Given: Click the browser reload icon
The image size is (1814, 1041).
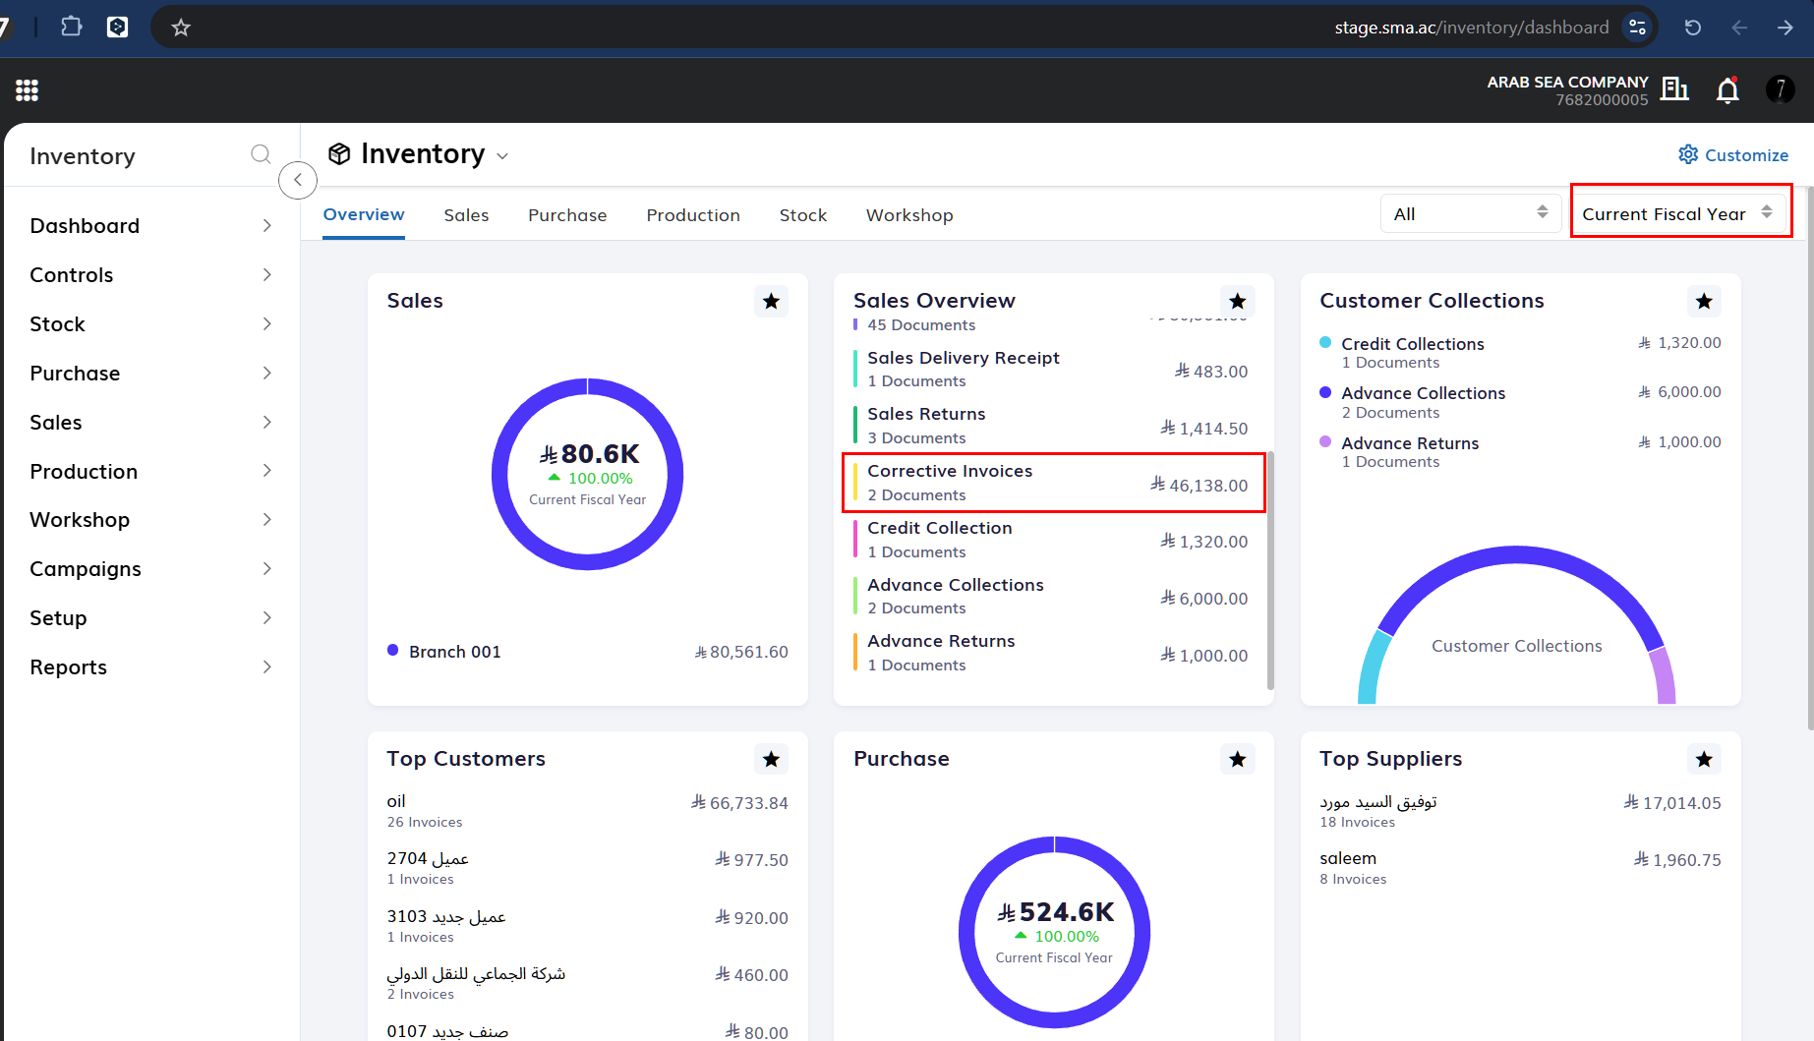Looking at the screenshot, I should coord(1693,28).
